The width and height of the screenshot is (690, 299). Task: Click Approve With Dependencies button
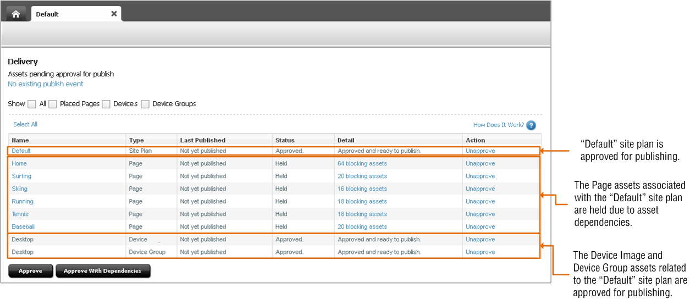(x=103, y=271)
